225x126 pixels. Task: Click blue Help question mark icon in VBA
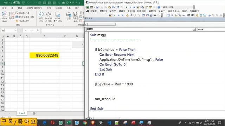(x=159, y=7)
